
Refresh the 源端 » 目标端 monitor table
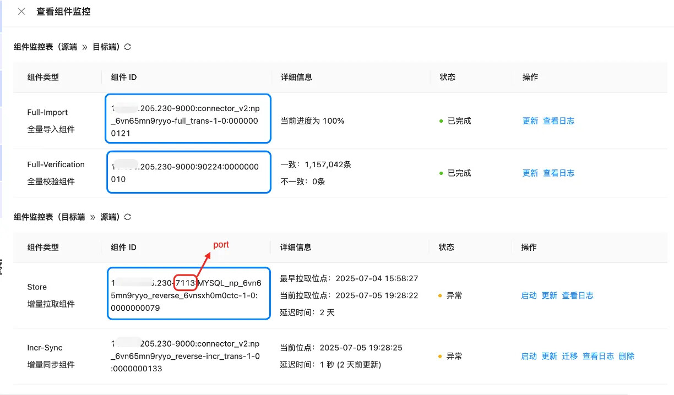pos(128,47)
